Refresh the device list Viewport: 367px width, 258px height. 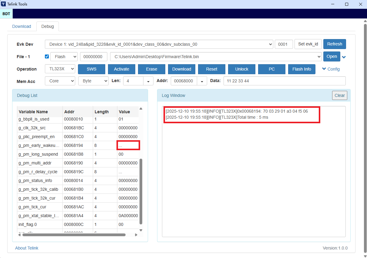click(335, 44)
